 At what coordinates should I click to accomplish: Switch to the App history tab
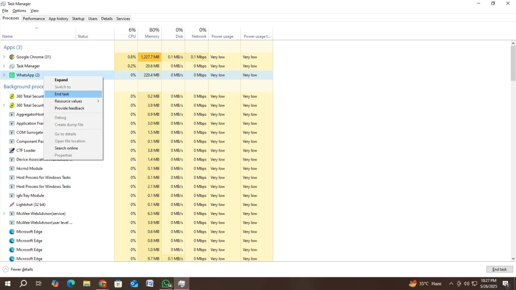(x=58, y=19)
